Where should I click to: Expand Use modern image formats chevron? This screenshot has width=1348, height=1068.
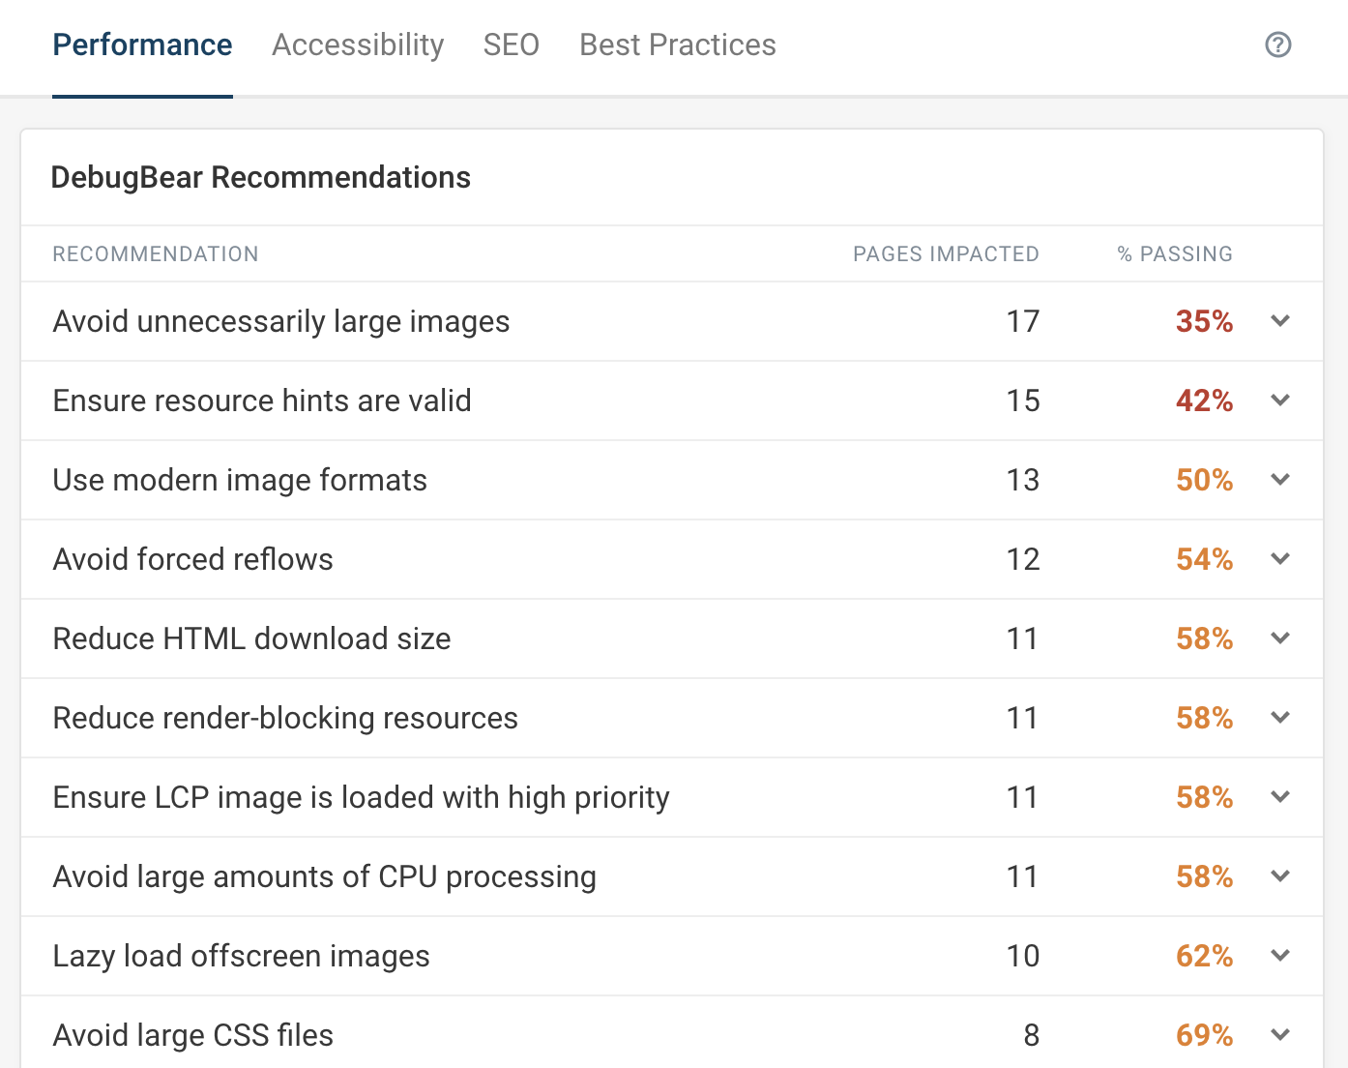click(1280, 480)
